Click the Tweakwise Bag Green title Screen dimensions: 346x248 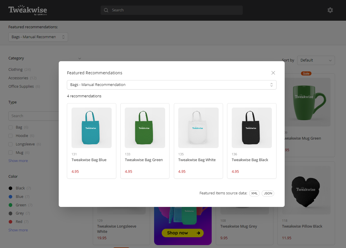[x=144, y=160]
